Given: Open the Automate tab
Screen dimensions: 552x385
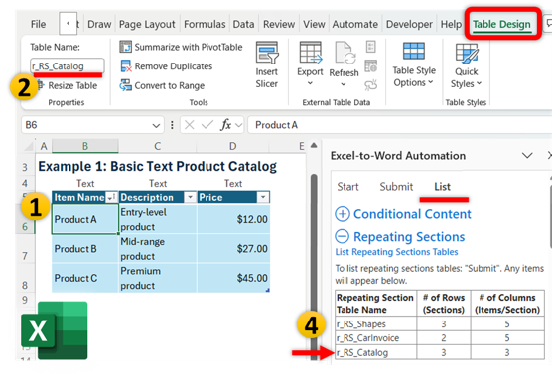Looking at the screenshot, I should (354, 24).
